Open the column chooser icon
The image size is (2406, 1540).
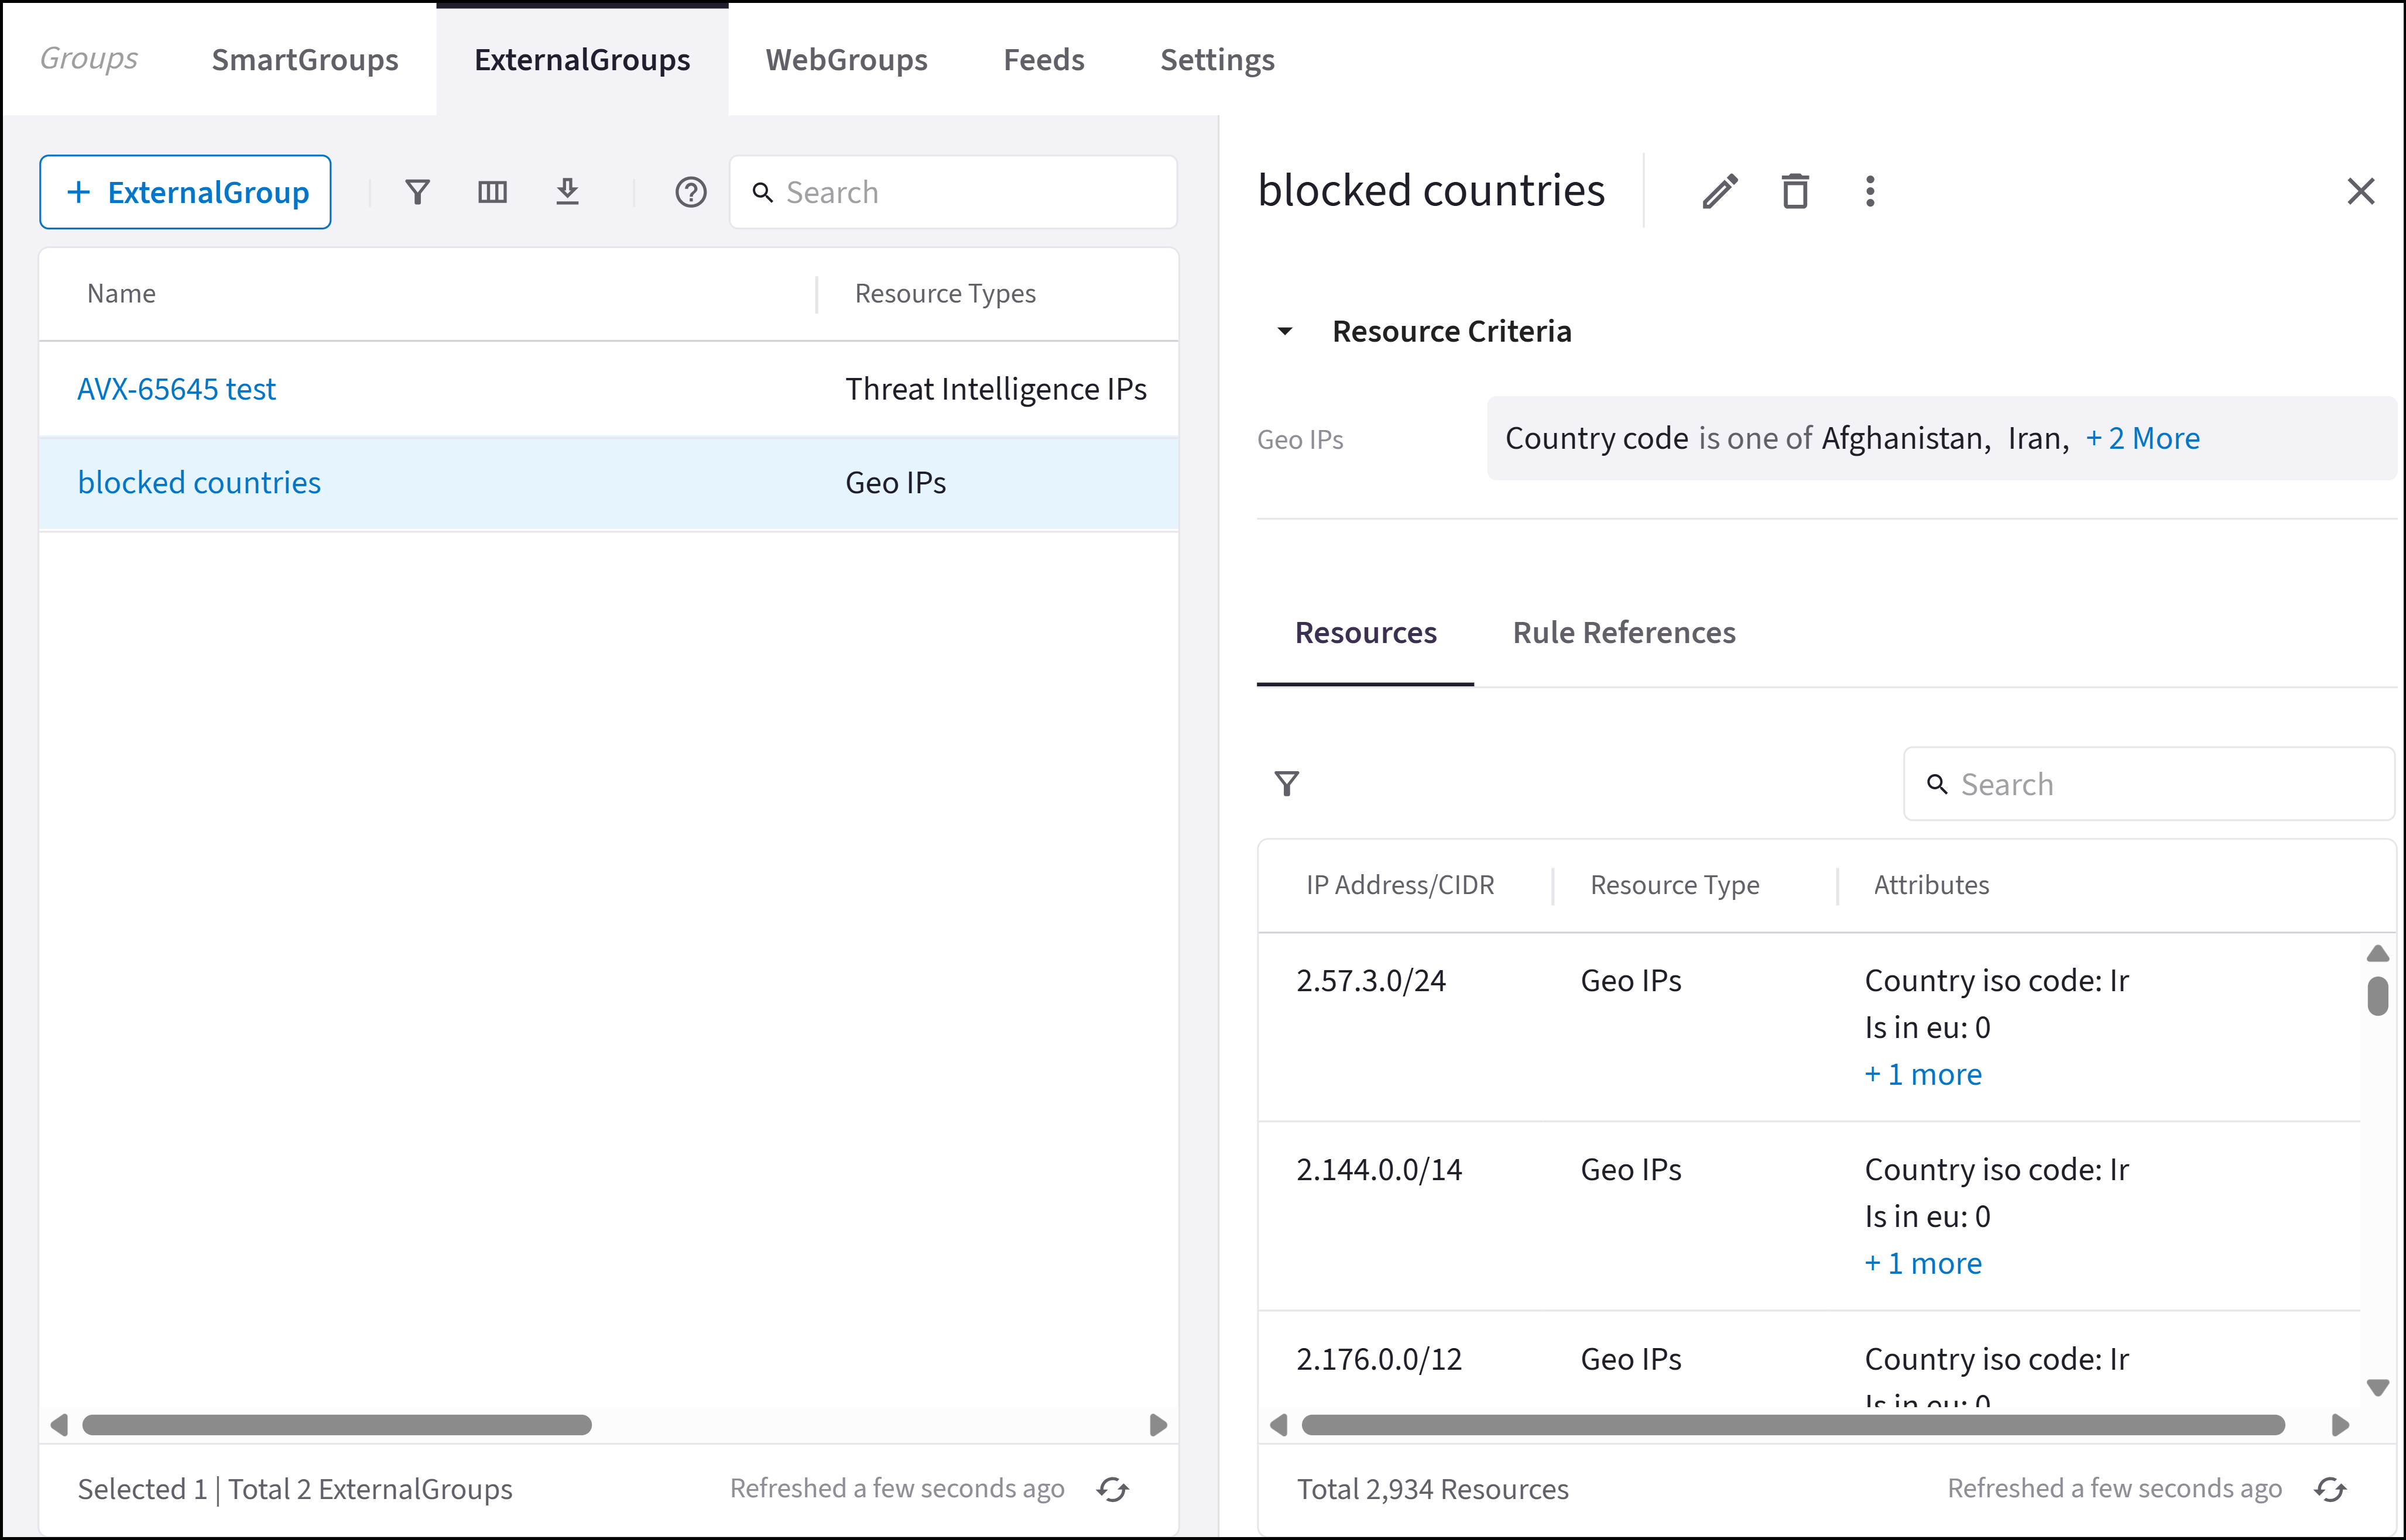(x=492, y=192)
